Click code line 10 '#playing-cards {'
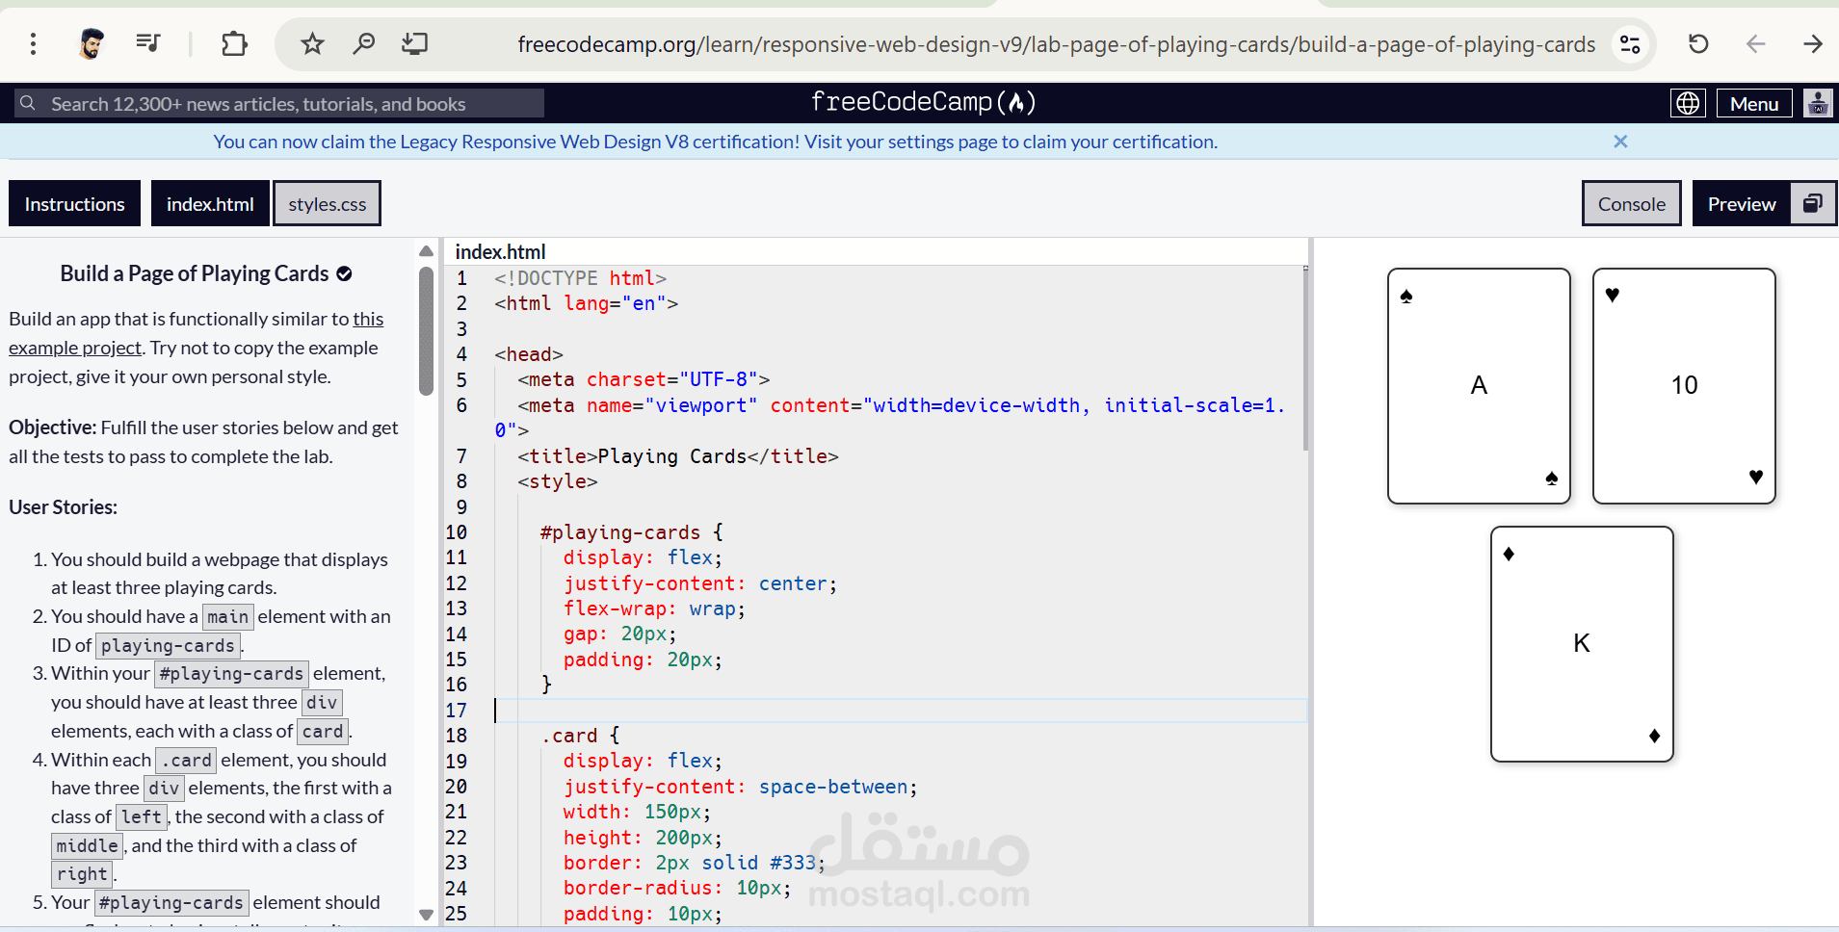Viewport: 1839px width, 932px height. [x=631, y=532]
